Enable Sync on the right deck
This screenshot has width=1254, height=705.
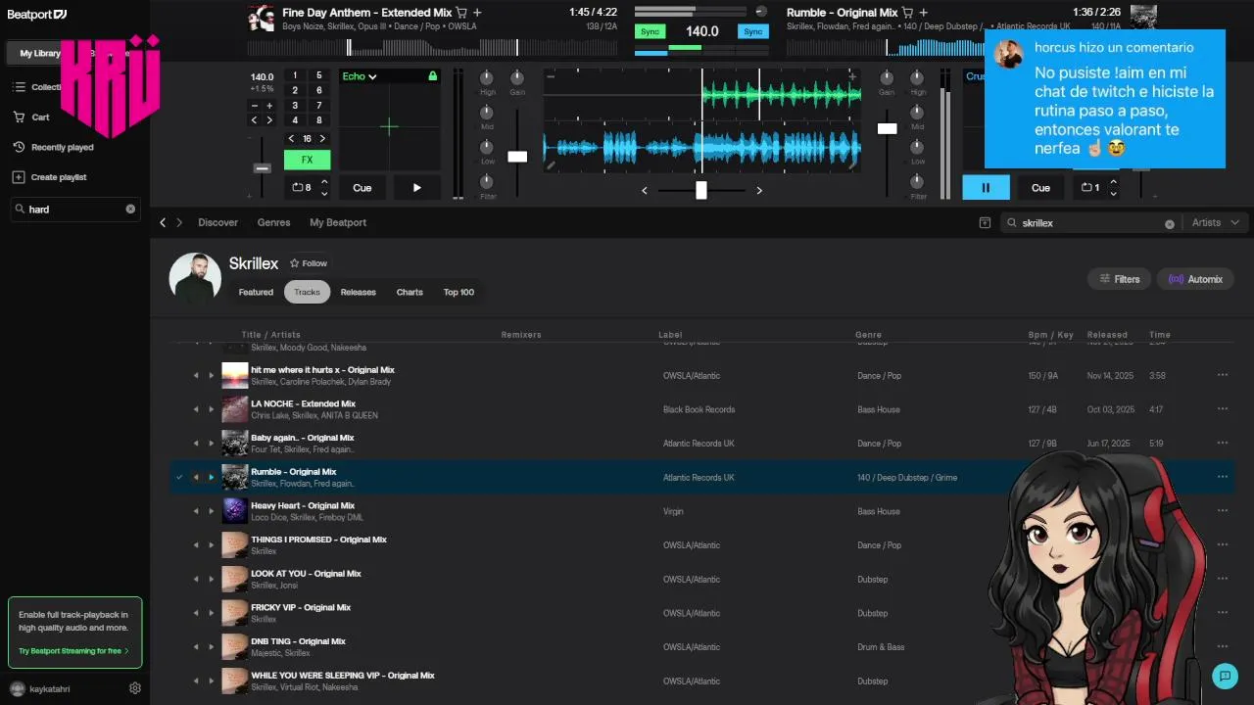click(752, 31)
